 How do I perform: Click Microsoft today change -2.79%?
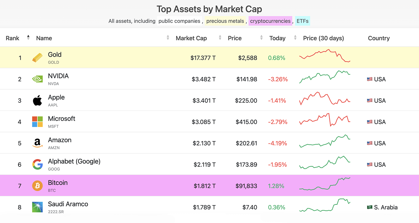[x=278, y=122]
